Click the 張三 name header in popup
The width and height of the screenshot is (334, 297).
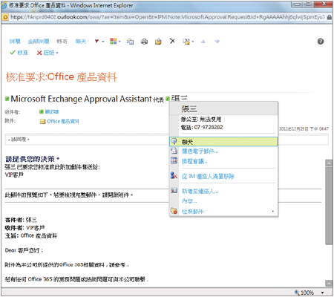[189, 109]
